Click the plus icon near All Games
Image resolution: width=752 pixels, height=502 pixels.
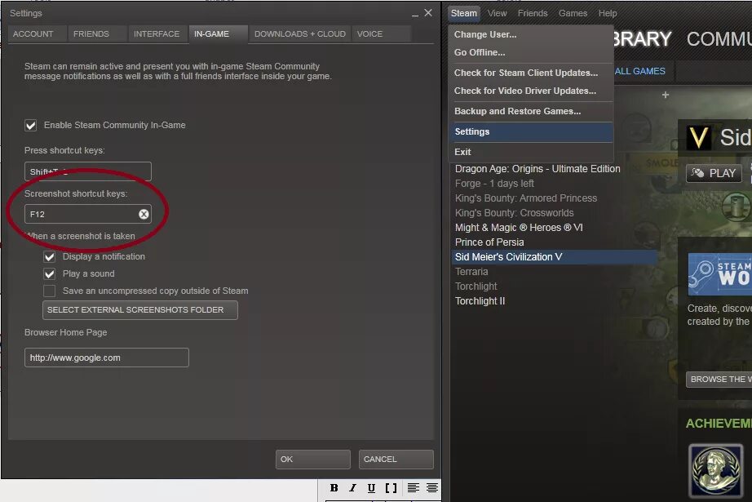pos(666,95)
